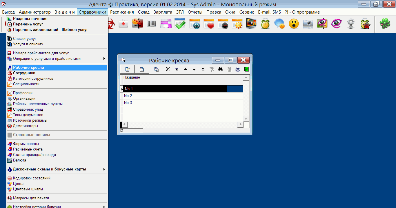This screenshot has height=208, width=396.
Task: Click the barcode icon in main toolbar
Action: [x=152, y=24]
